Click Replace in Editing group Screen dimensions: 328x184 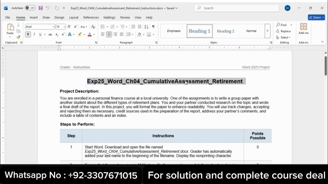point(283,31)
